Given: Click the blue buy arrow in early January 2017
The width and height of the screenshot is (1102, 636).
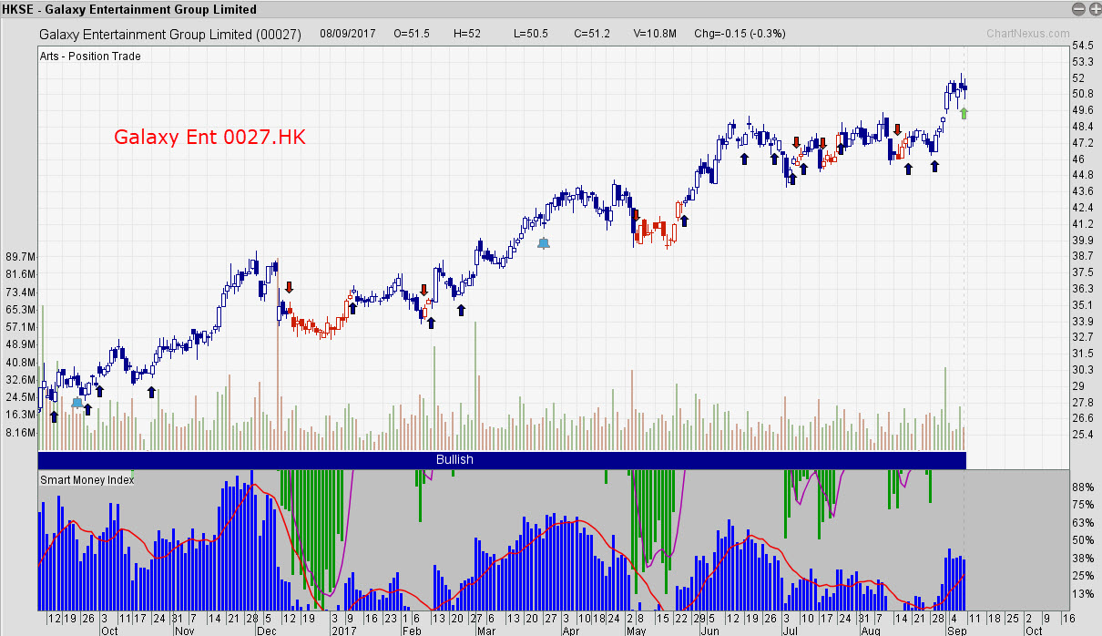Looking at the screenshot, I should click(352, 308).
